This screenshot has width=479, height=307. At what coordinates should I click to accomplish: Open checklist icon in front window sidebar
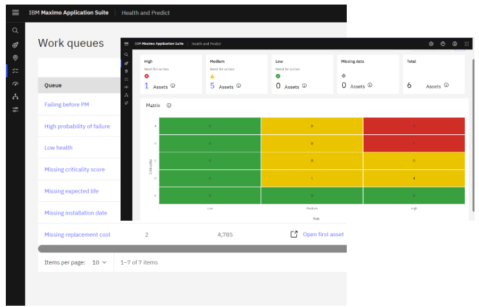coord(126,79)
